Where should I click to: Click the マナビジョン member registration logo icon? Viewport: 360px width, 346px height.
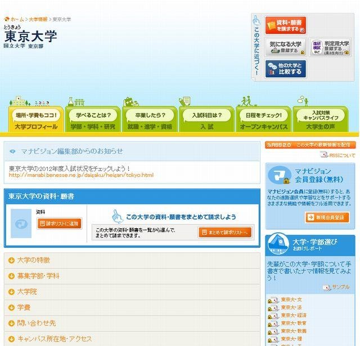point(280,175)
